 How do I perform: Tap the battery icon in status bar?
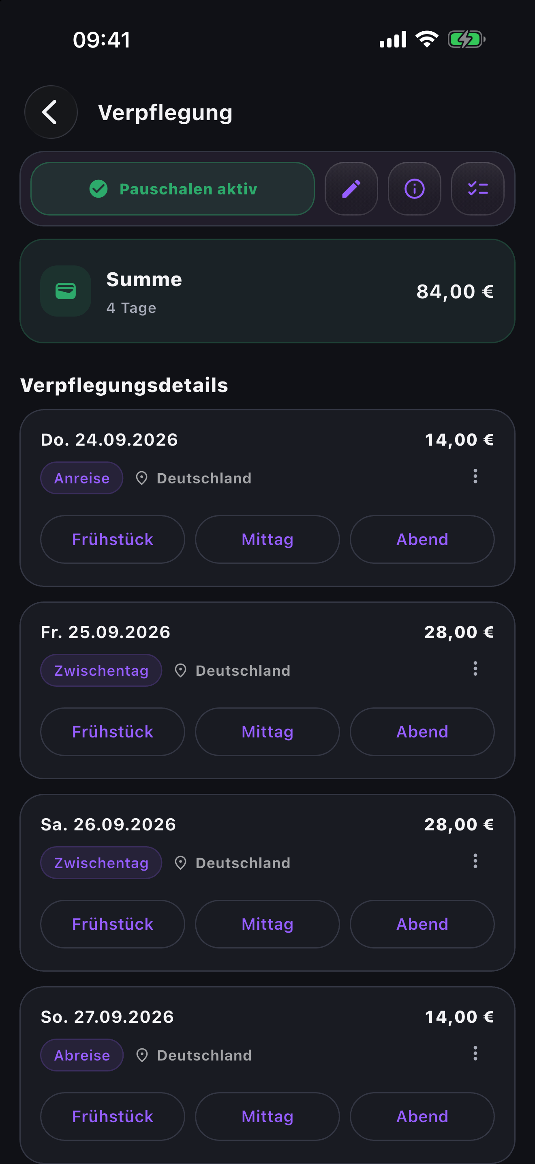point(467,39)
